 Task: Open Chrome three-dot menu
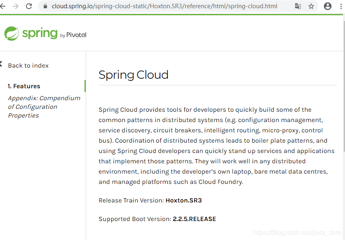(x=341, y=6)
